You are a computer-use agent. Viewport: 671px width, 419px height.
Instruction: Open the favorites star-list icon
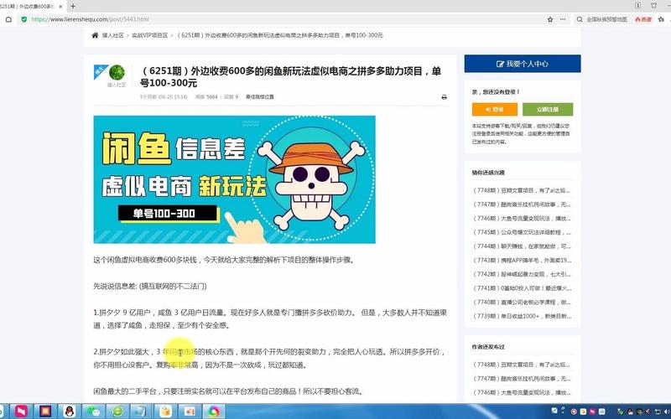[662, 19]
